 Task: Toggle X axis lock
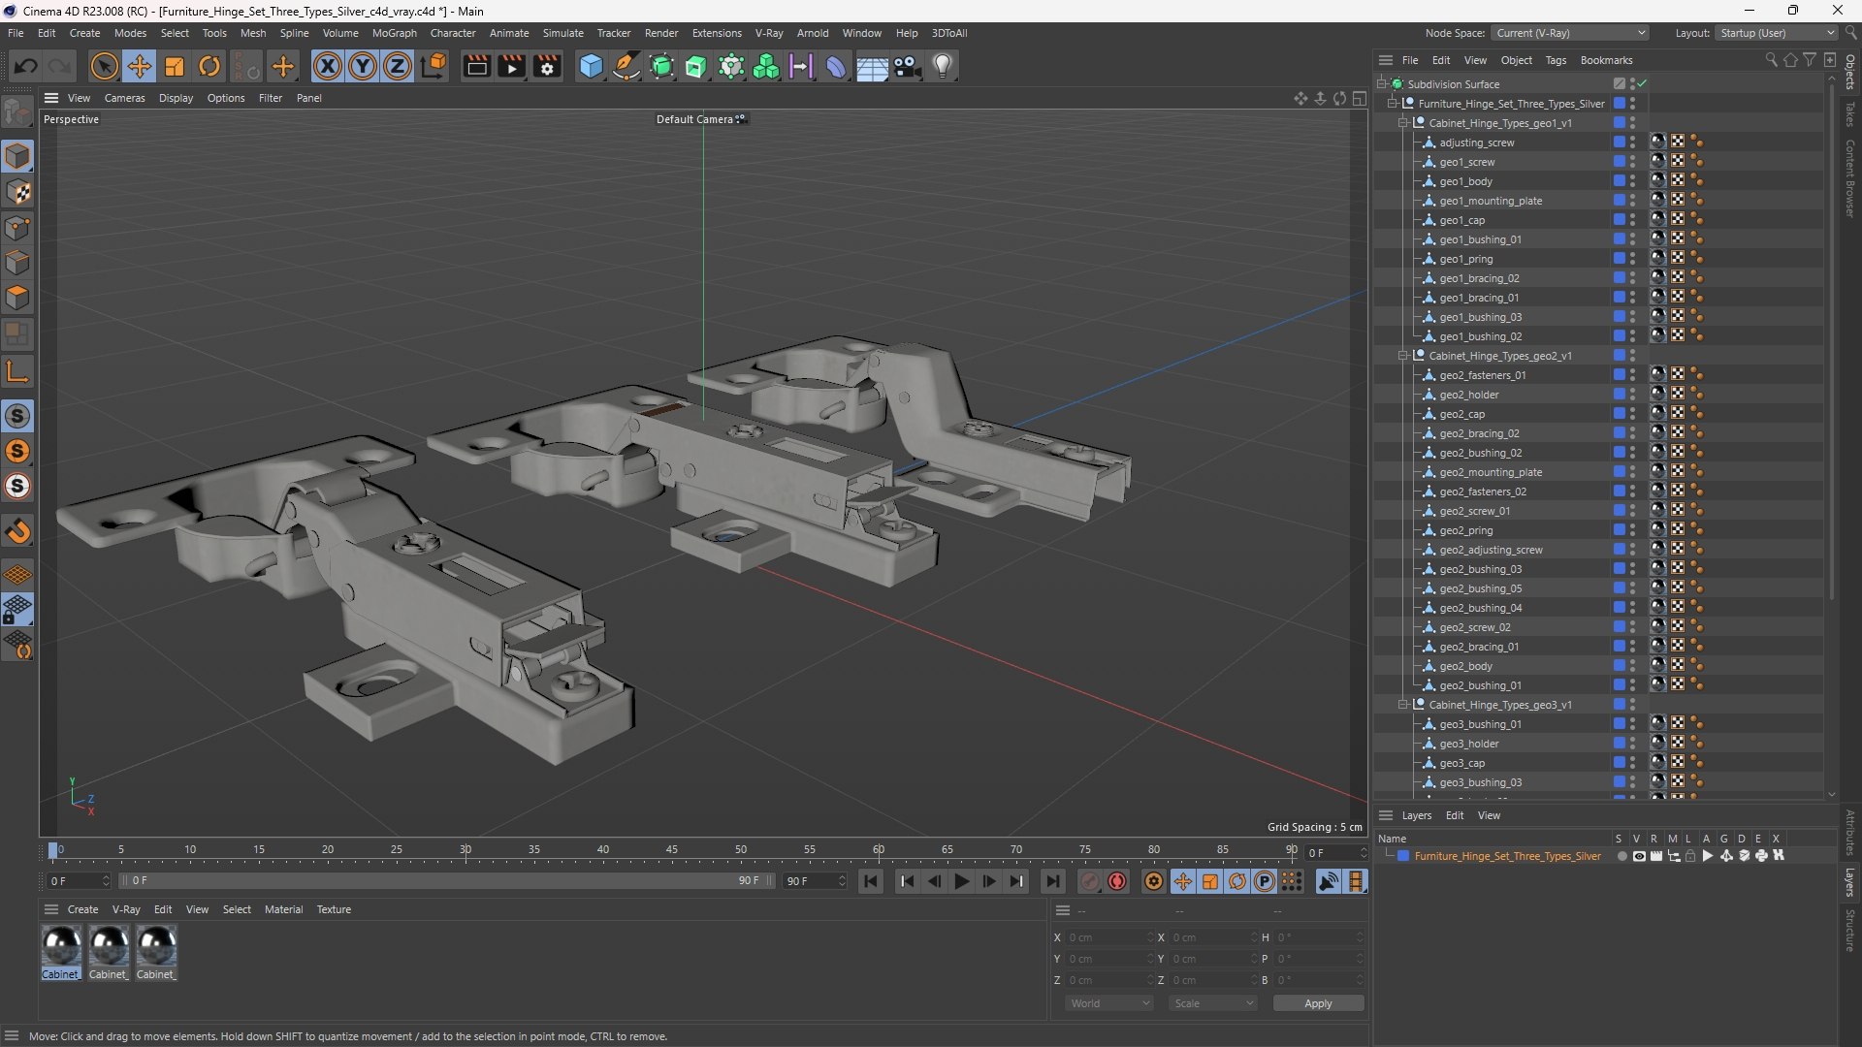point(328,66)
